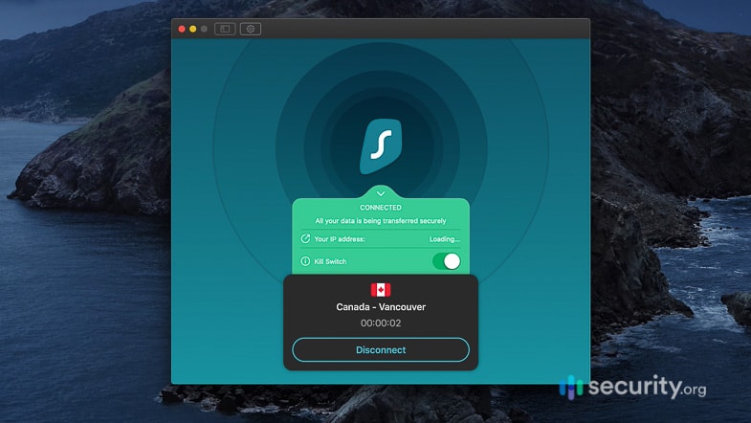Click the Loading... IP address value
The width and height of the screenshot is (751, 423).
(x=444, y=239)
